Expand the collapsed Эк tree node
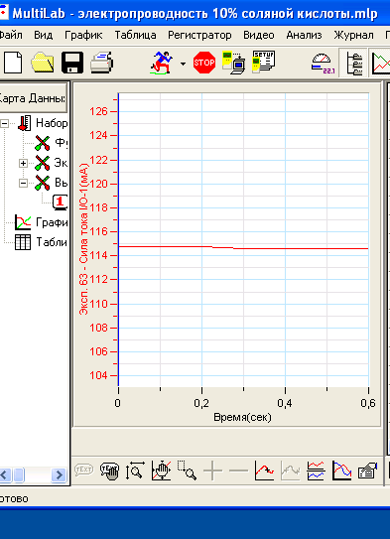Screen dimensions: 390x539 click(x=23, y=163)
